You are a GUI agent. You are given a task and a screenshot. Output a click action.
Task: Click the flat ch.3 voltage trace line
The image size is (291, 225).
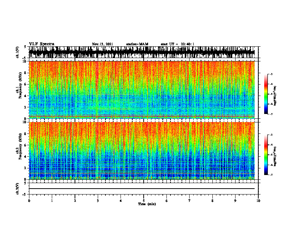pos(142,189)
